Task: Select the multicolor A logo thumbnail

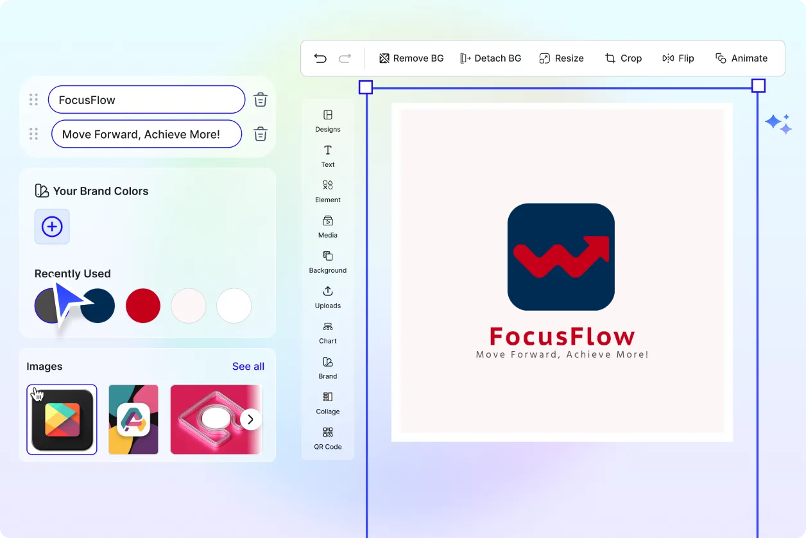Action: click(x=133, y=420)
